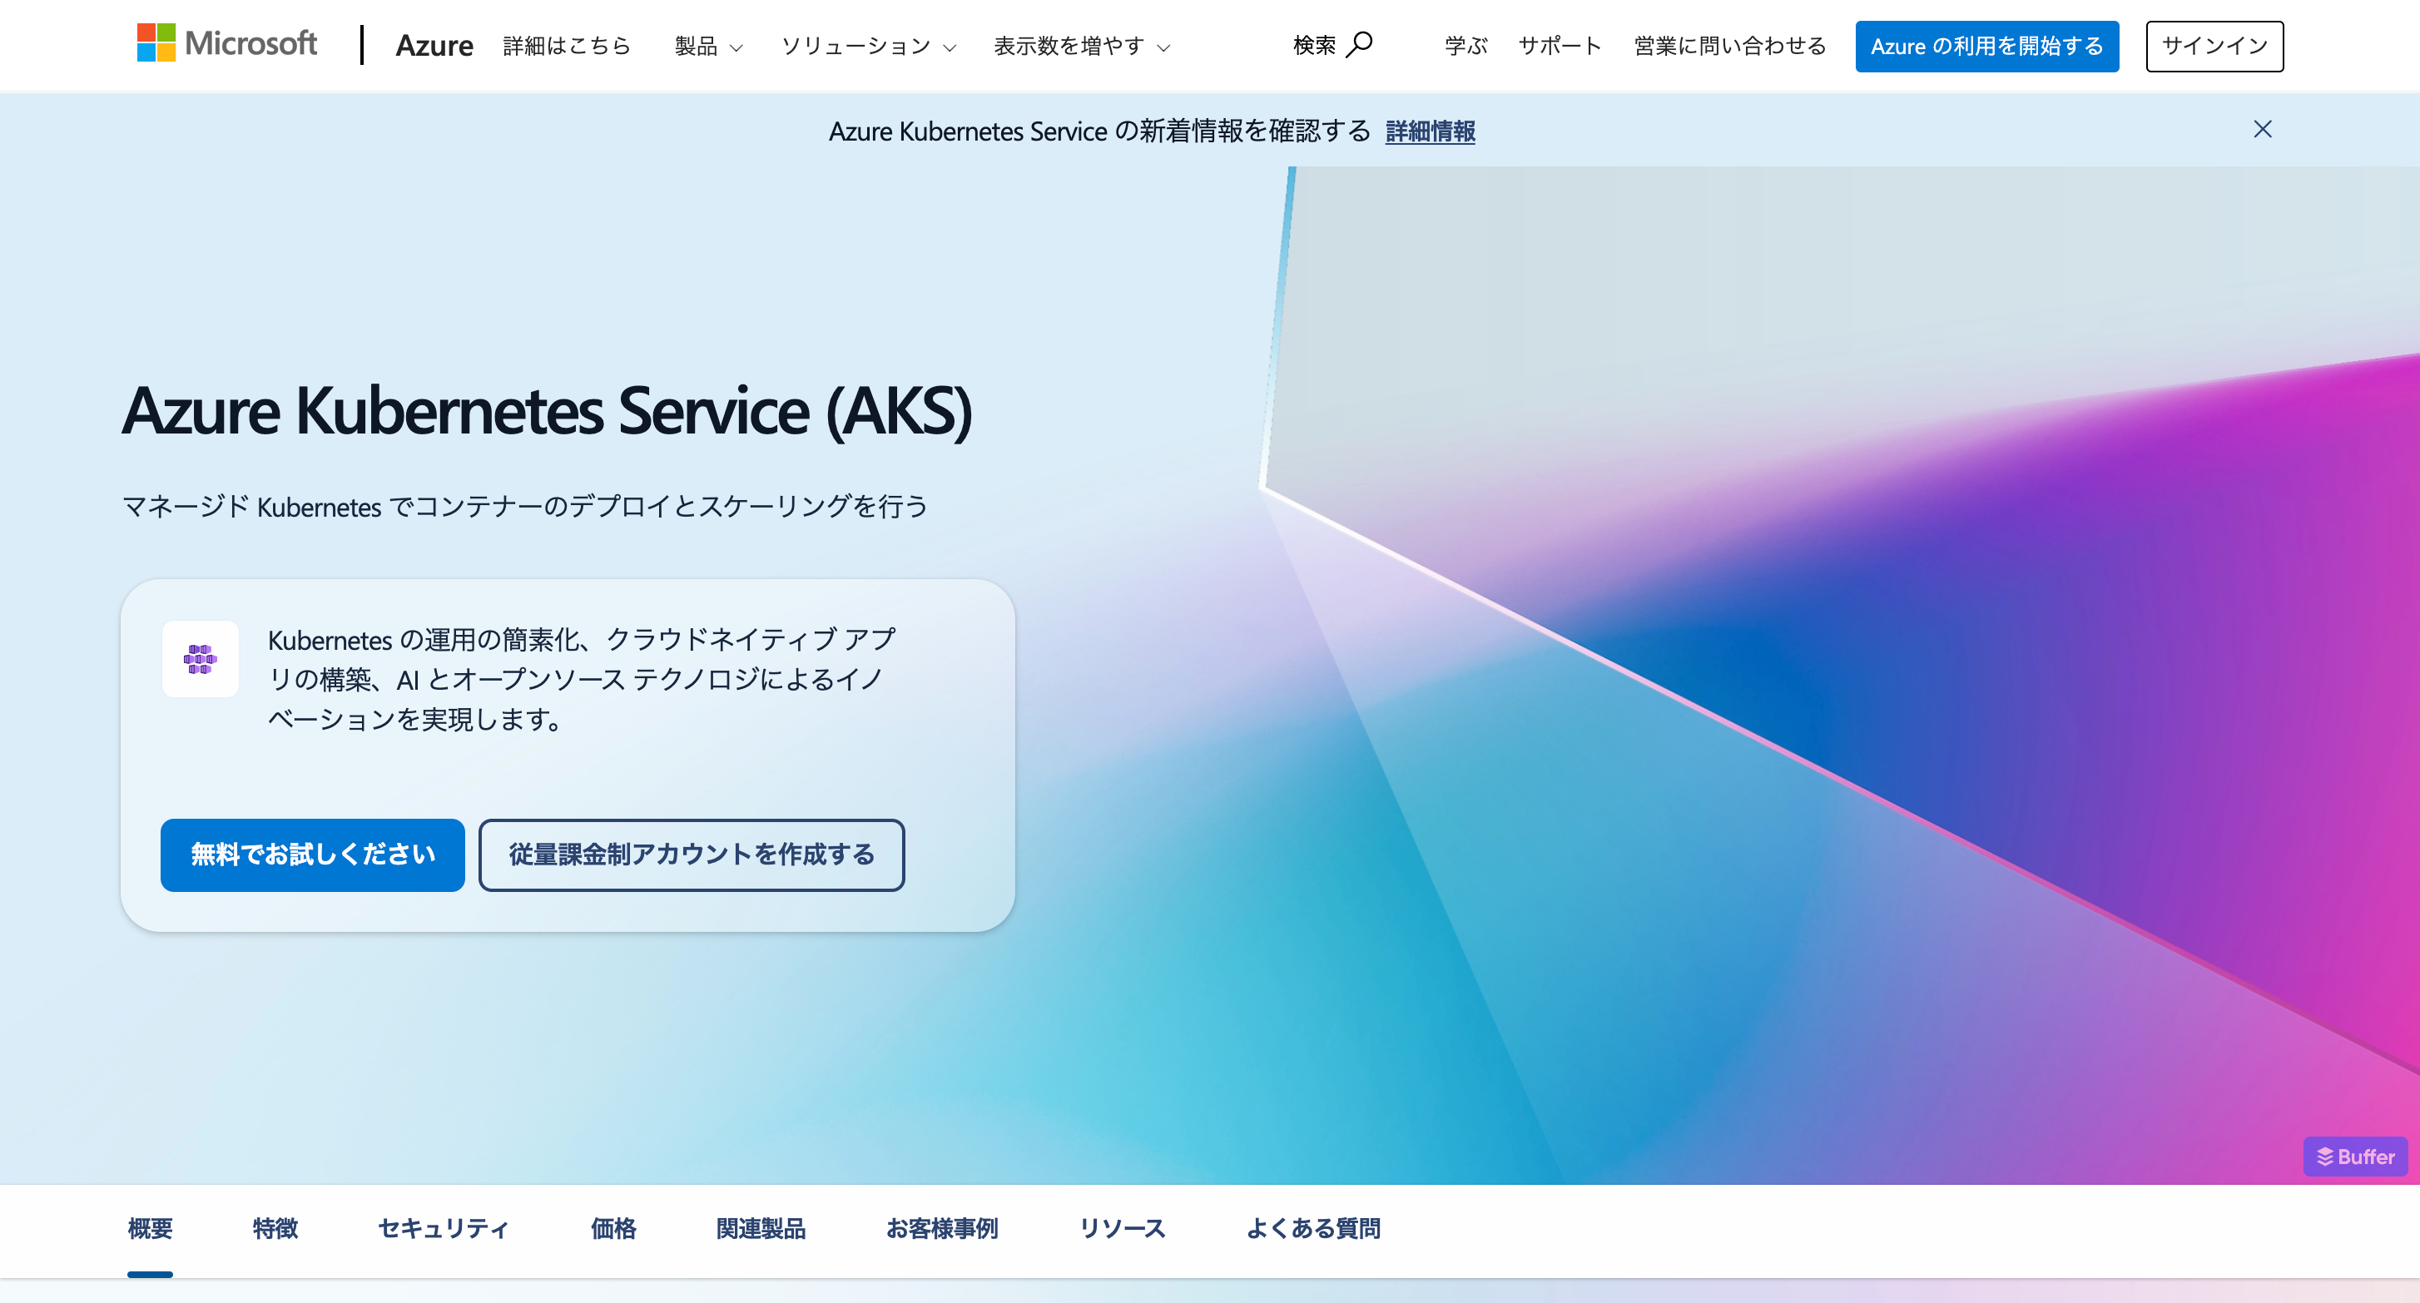Screen dimensions: 2420x1303
Task: Close the AKS news banner
Action: pyautogui.click(x=2262, y=129)
